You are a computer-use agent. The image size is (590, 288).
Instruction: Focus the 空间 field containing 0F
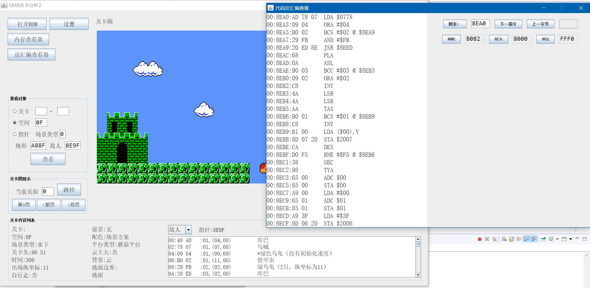click(41, 123)
